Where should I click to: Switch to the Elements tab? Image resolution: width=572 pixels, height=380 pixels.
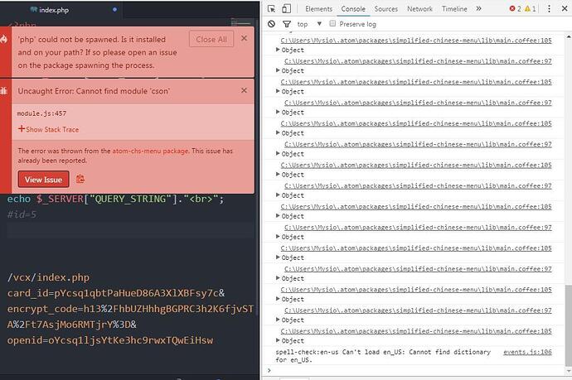pos(318,9)
